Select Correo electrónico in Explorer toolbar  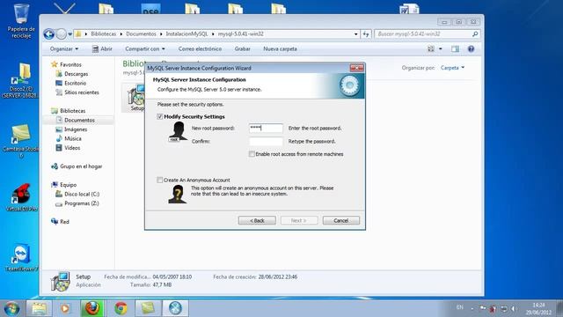200,49
